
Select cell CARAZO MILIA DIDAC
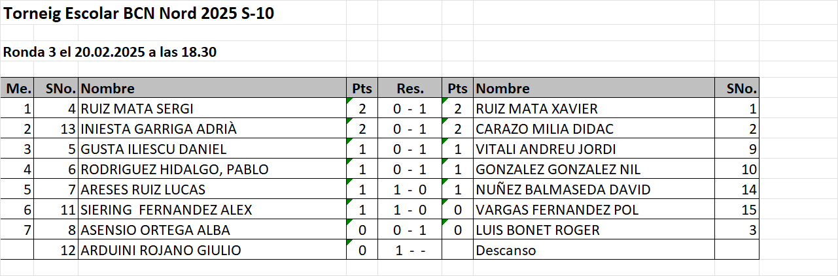593,129
